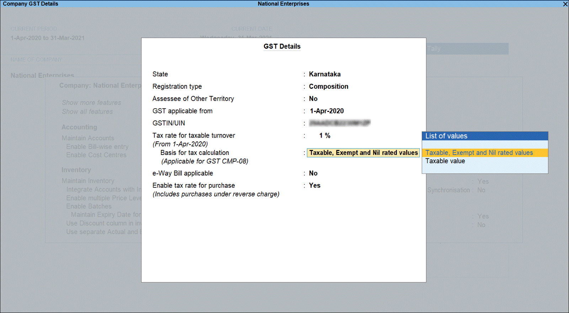Toggle Assessee of Other Territory value
This screenshot has width=569, height=313.
coord(313,99)
